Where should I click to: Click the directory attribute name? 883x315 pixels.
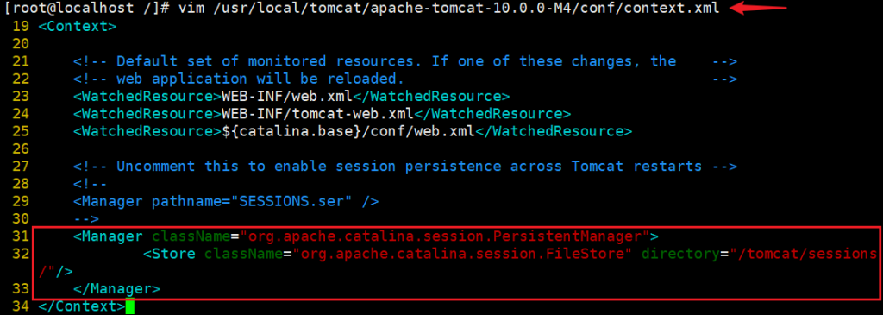click(681, 254)
